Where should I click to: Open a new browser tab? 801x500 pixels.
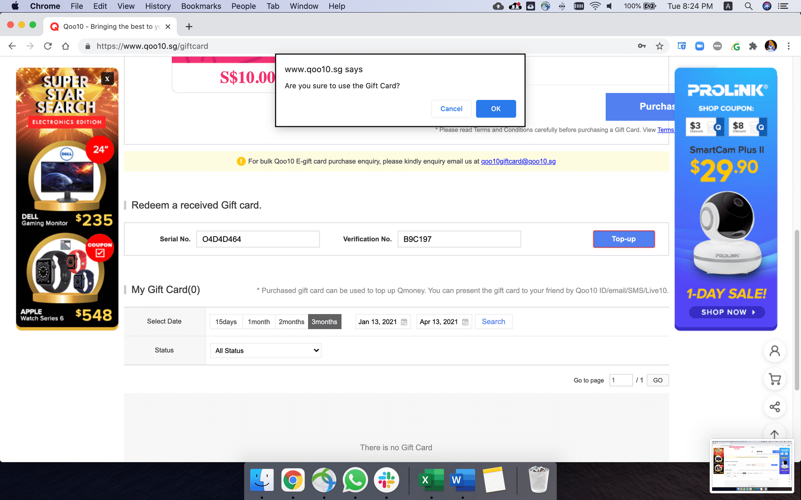[x=189, y=27]
